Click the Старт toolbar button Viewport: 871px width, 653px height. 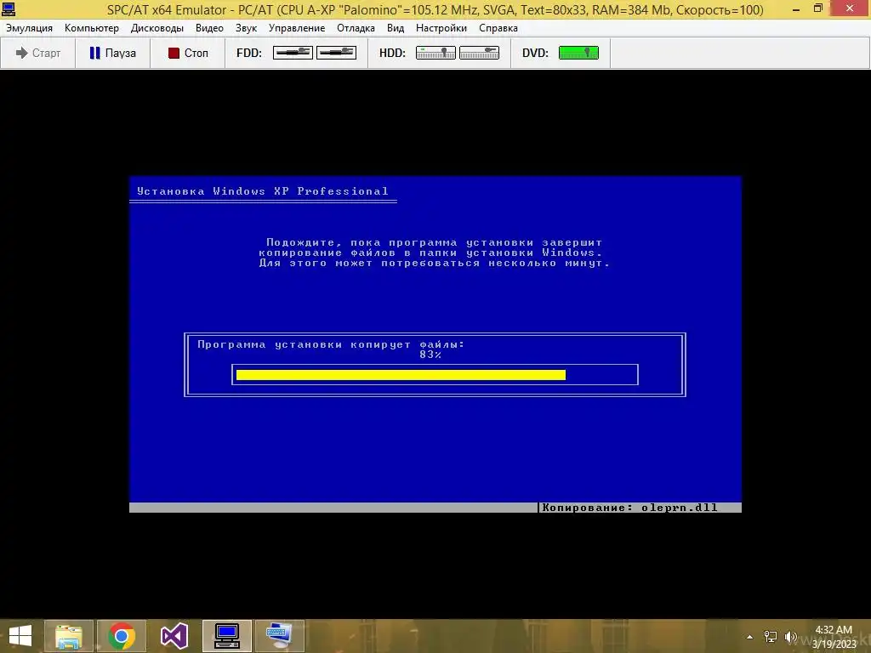click(37, 53)
